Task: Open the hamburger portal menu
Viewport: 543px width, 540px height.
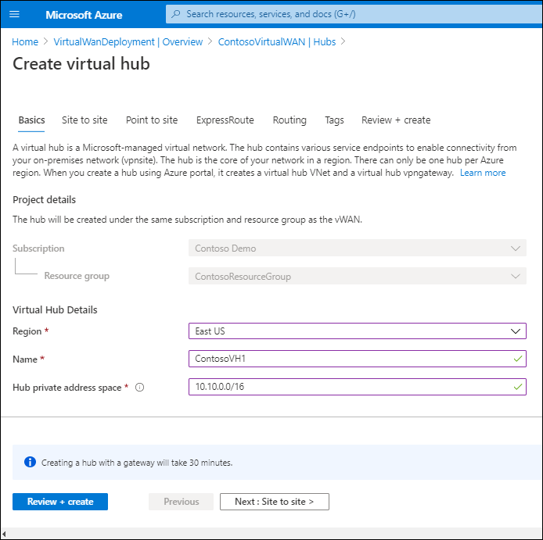Action: click(x=14, y=14)
